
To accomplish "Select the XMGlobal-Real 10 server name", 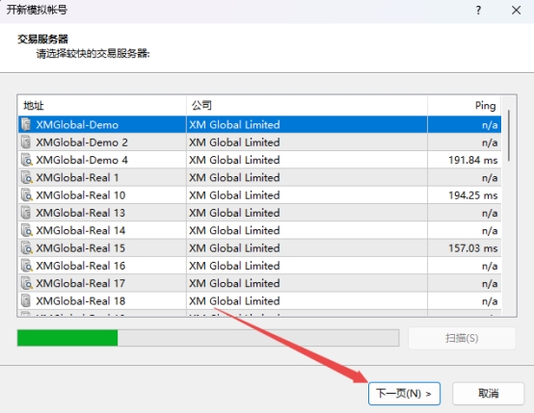I will point(81,195).
